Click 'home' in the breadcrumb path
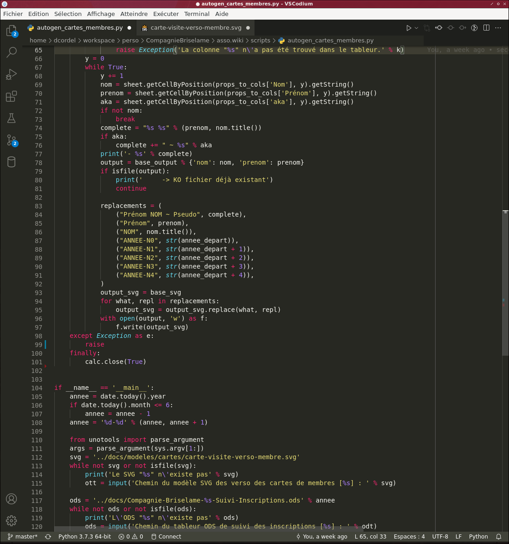The width and height of the screenshot is (509, 544). point(38,41)
